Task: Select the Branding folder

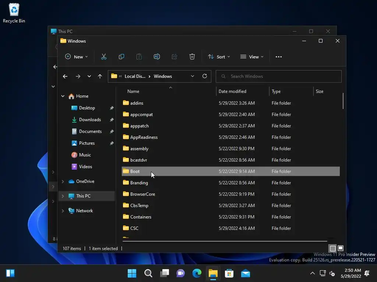Action: [230, 183]
